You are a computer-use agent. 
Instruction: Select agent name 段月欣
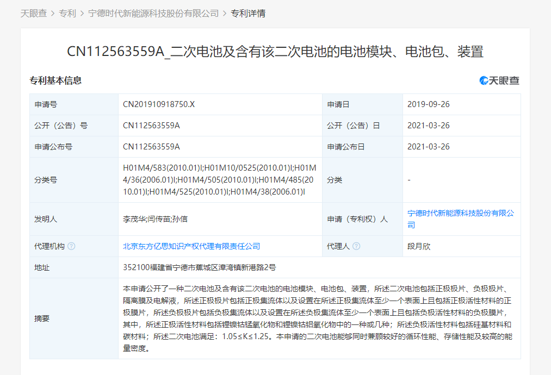pyautogui.click(x=420, y=246)
